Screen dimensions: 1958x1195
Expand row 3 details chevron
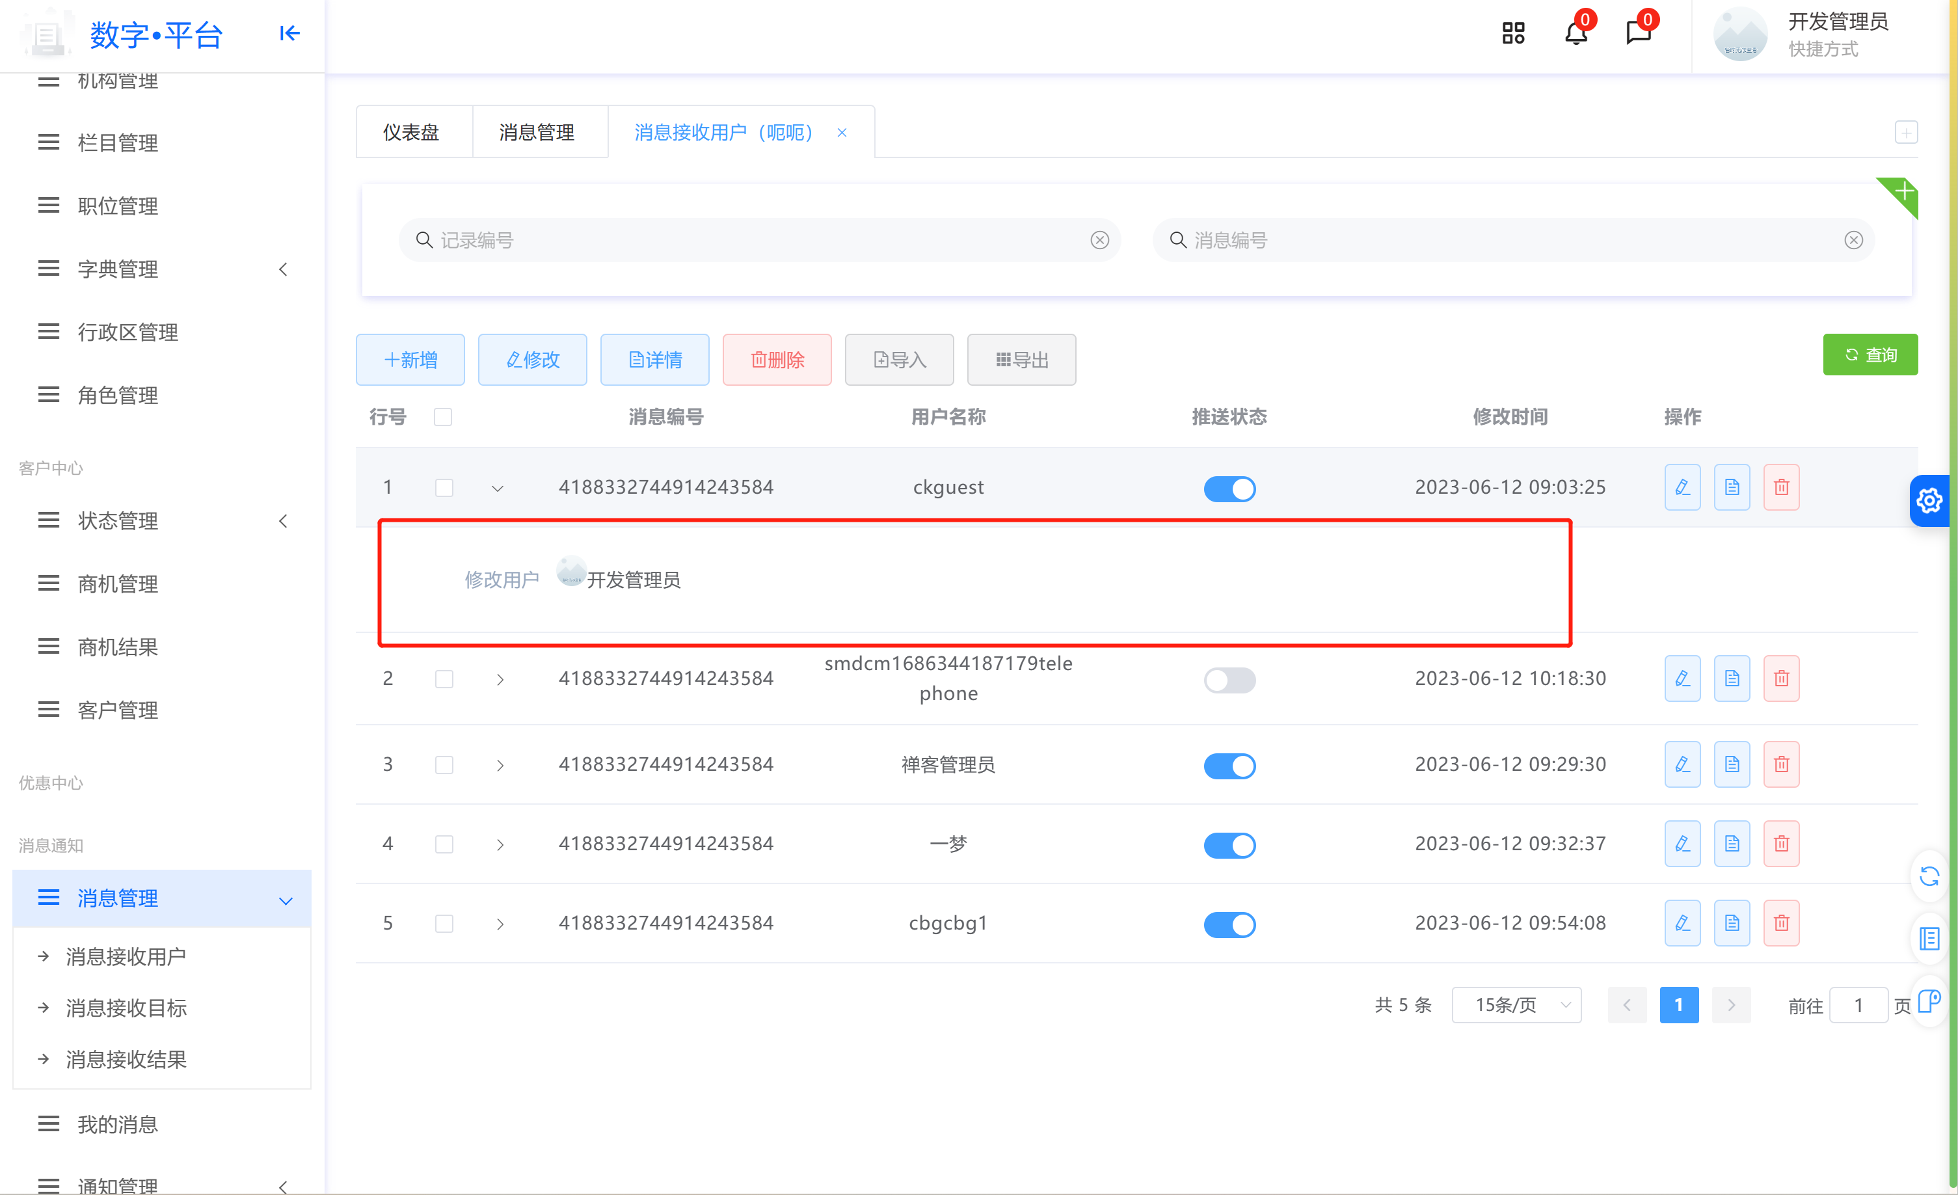tap(500, 766)
